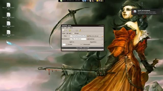Viewport: 163px width, 91px height.
Task: Close the GNOME Split window
Action: point(103,26)
